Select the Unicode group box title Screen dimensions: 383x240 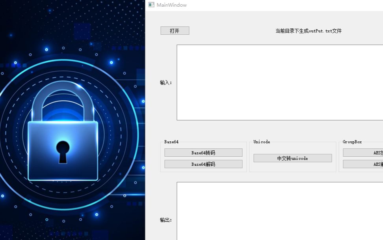coord(262,142)
